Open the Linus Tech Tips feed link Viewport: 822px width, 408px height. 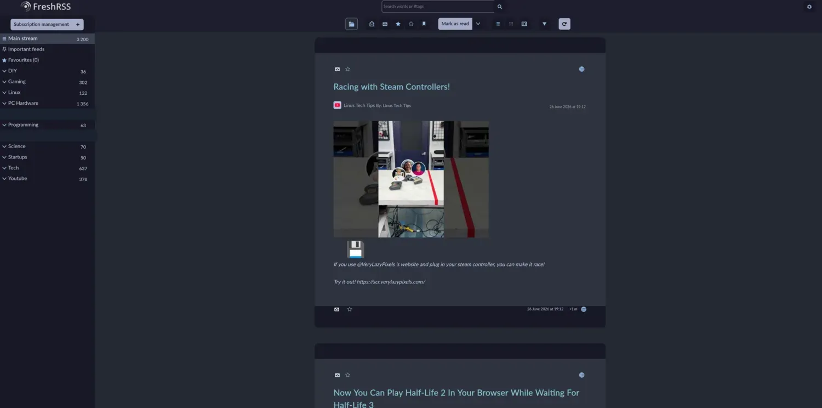point(359,105)
